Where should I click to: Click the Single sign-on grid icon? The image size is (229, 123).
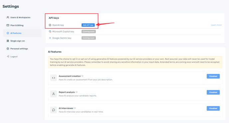[8, 41]
